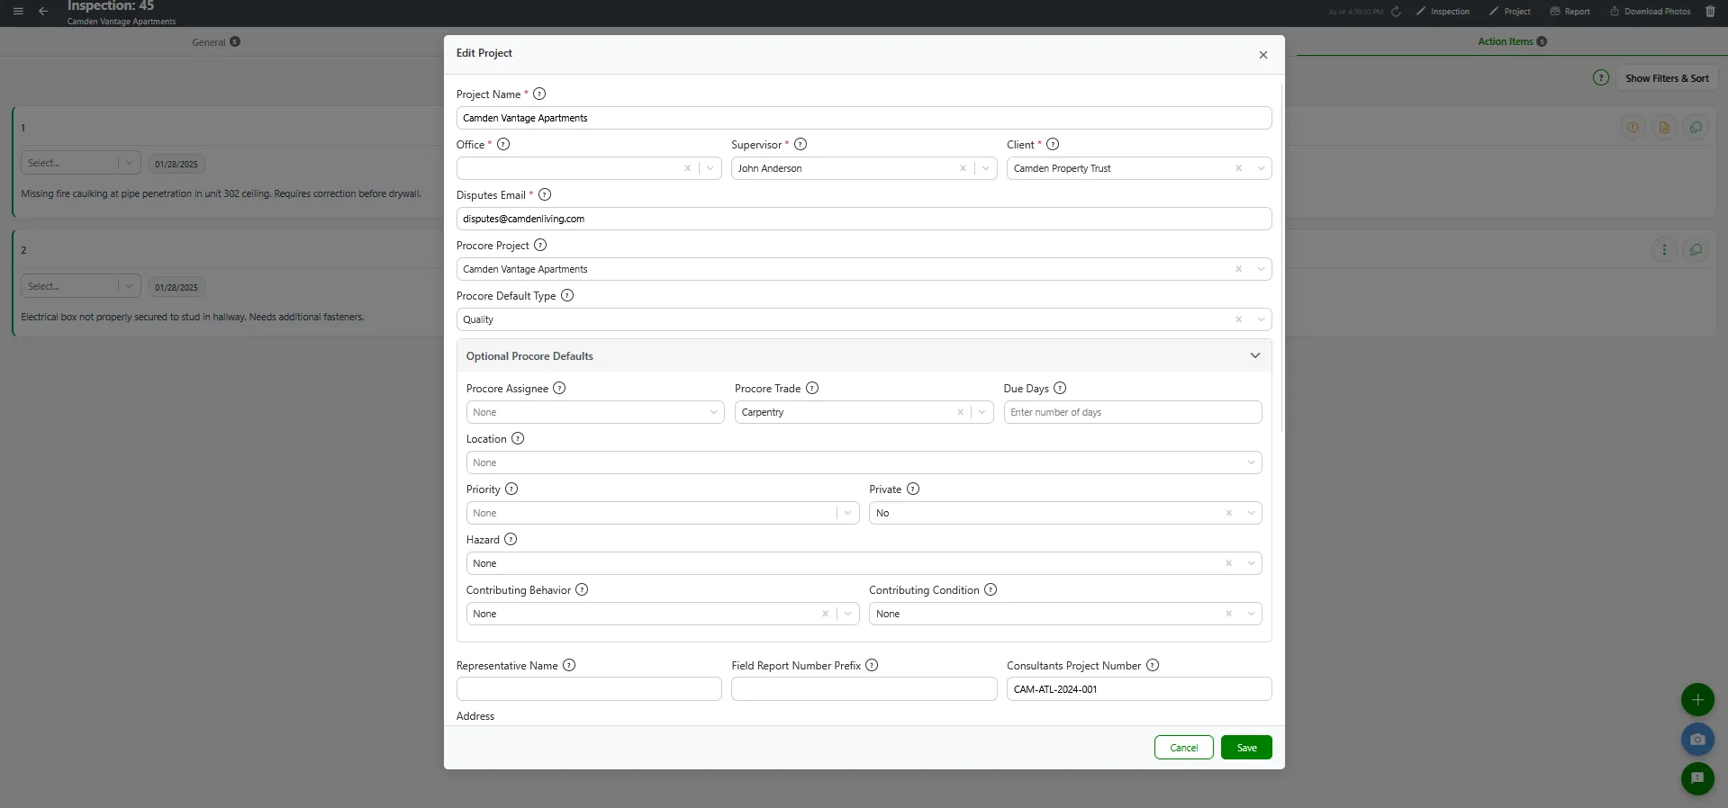Click the dialog vertical scrollbar
1728x808 pixels.
[x=1280, y=256]
